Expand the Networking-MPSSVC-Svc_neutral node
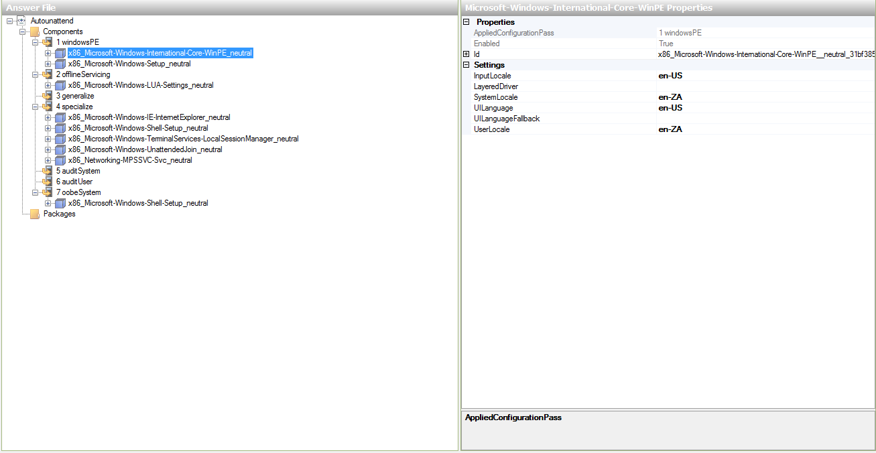Screen dimensions: 876x453 48,160
